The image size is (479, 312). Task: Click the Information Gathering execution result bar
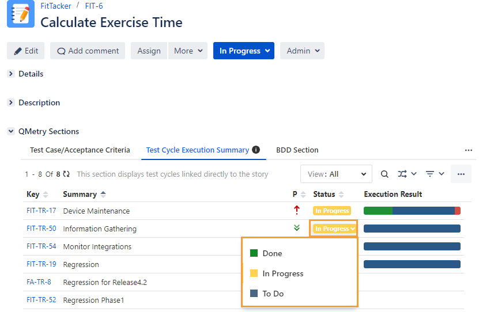pos(412,229)
